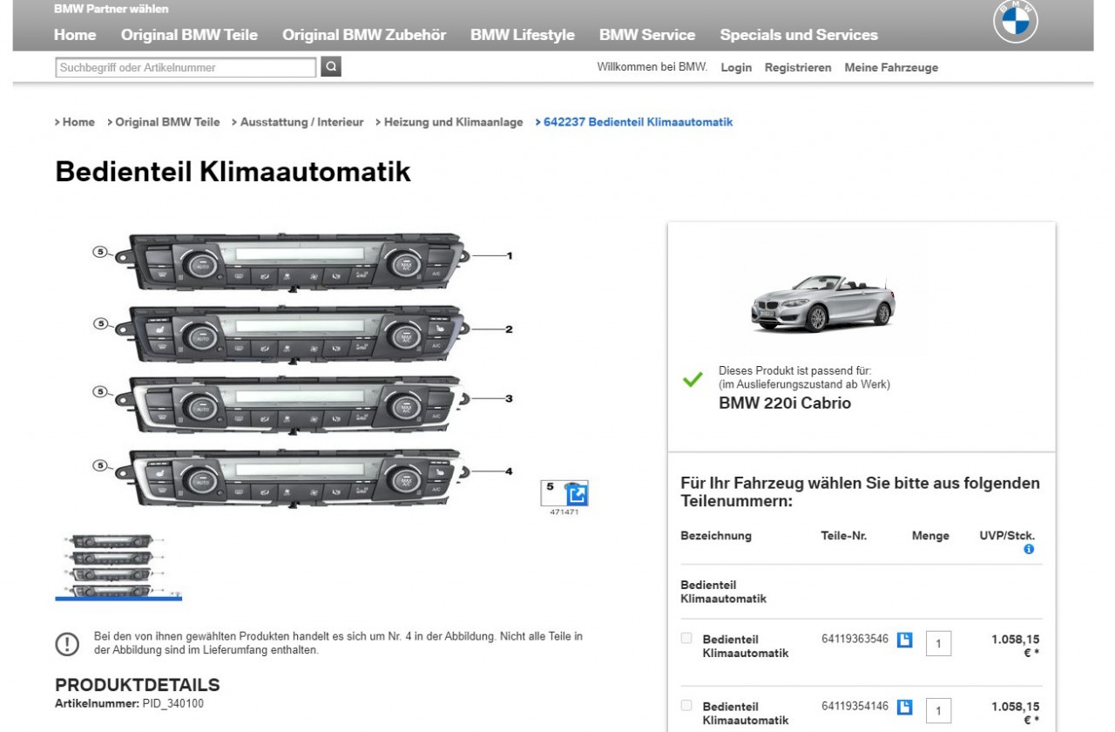Click the search magnifier icon
1115x732 pixels.
[x=331, y=67]
